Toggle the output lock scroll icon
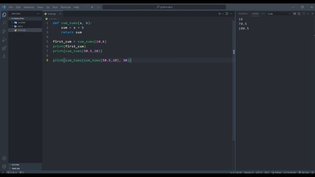The height and width of the screenshot is (177, 315). (x=299, y=14)
